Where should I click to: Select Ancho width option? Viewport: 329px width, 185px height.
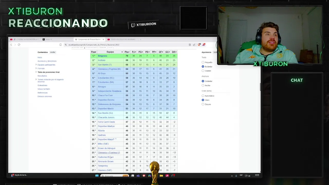point(203,85)
